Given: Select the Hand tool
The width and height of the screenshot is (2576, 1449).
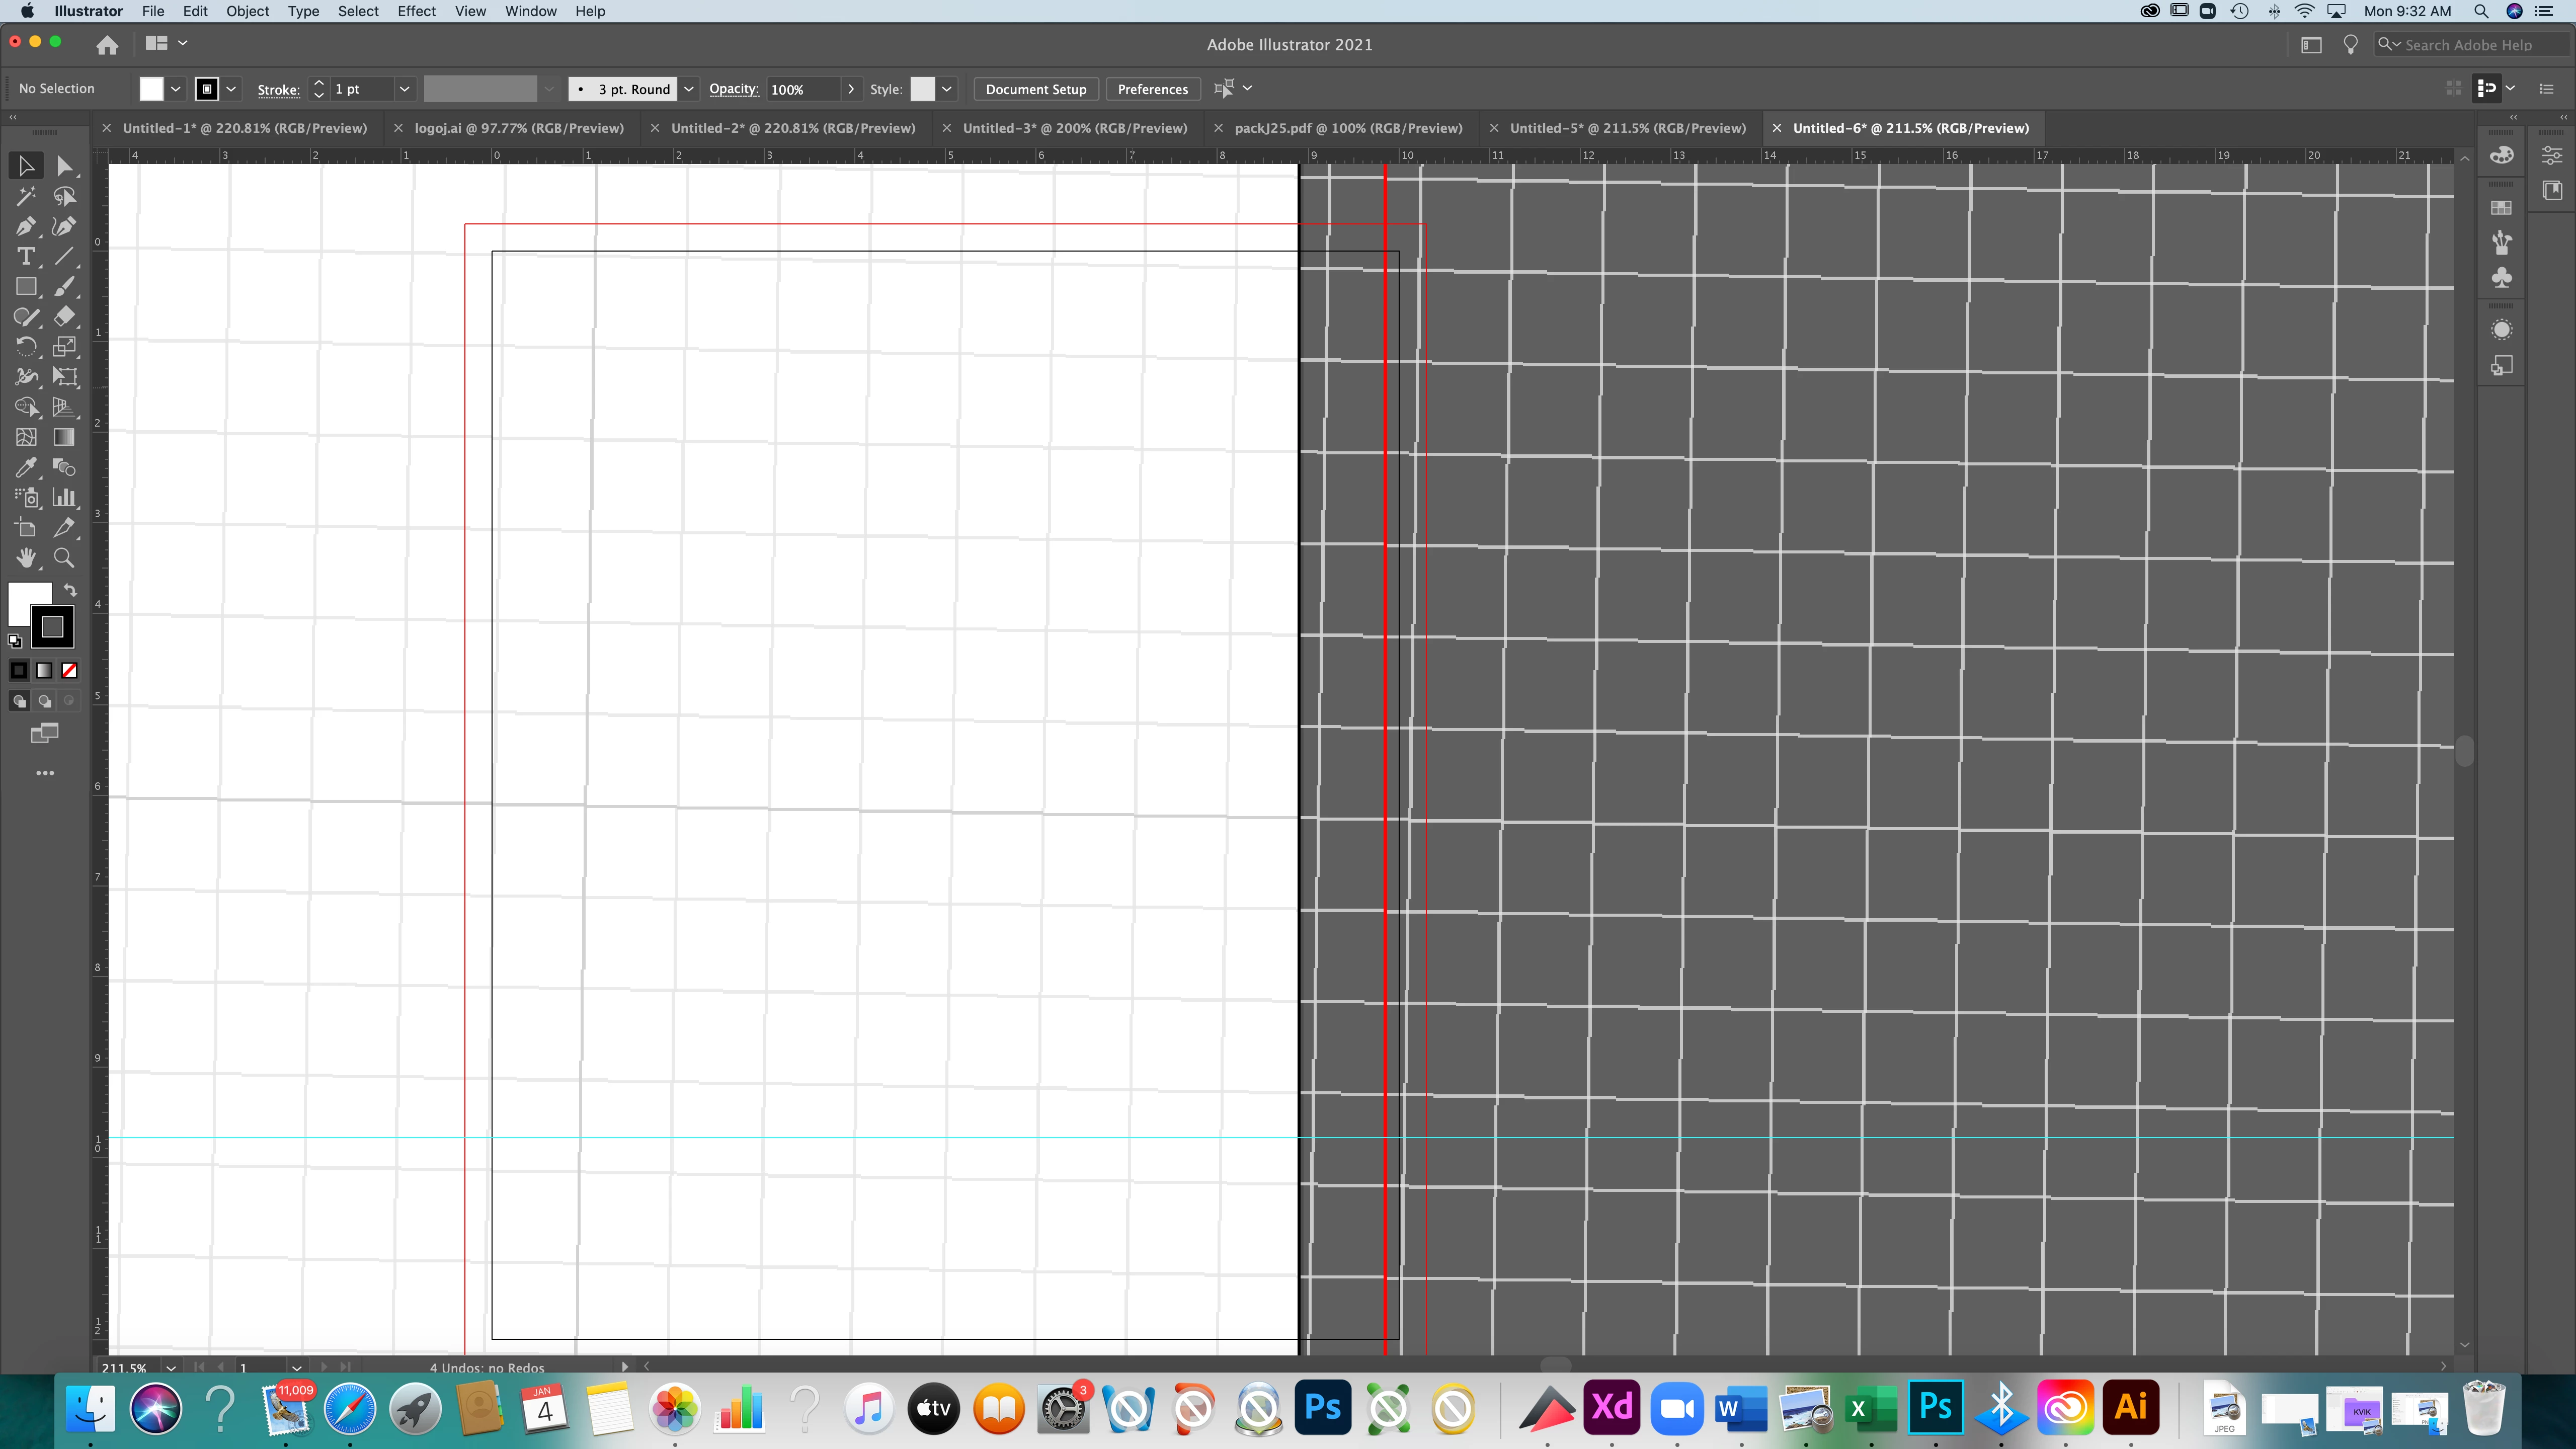Looking at the screenshot, I should (x=26, y=558).
